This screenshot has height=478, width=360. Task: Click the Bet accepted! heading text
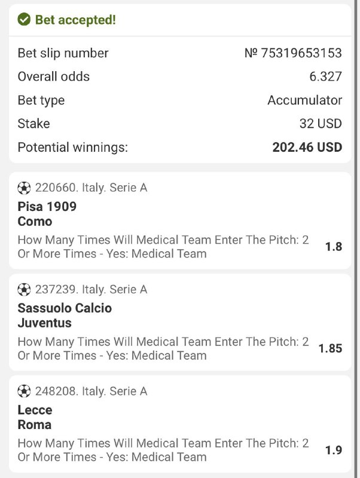(75, 20)
